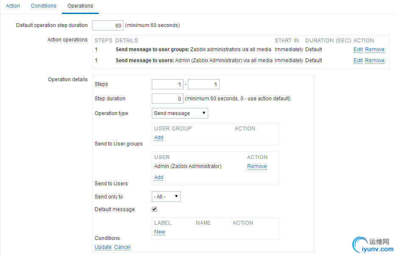Click the default operation step duration field

coord(108,25)
